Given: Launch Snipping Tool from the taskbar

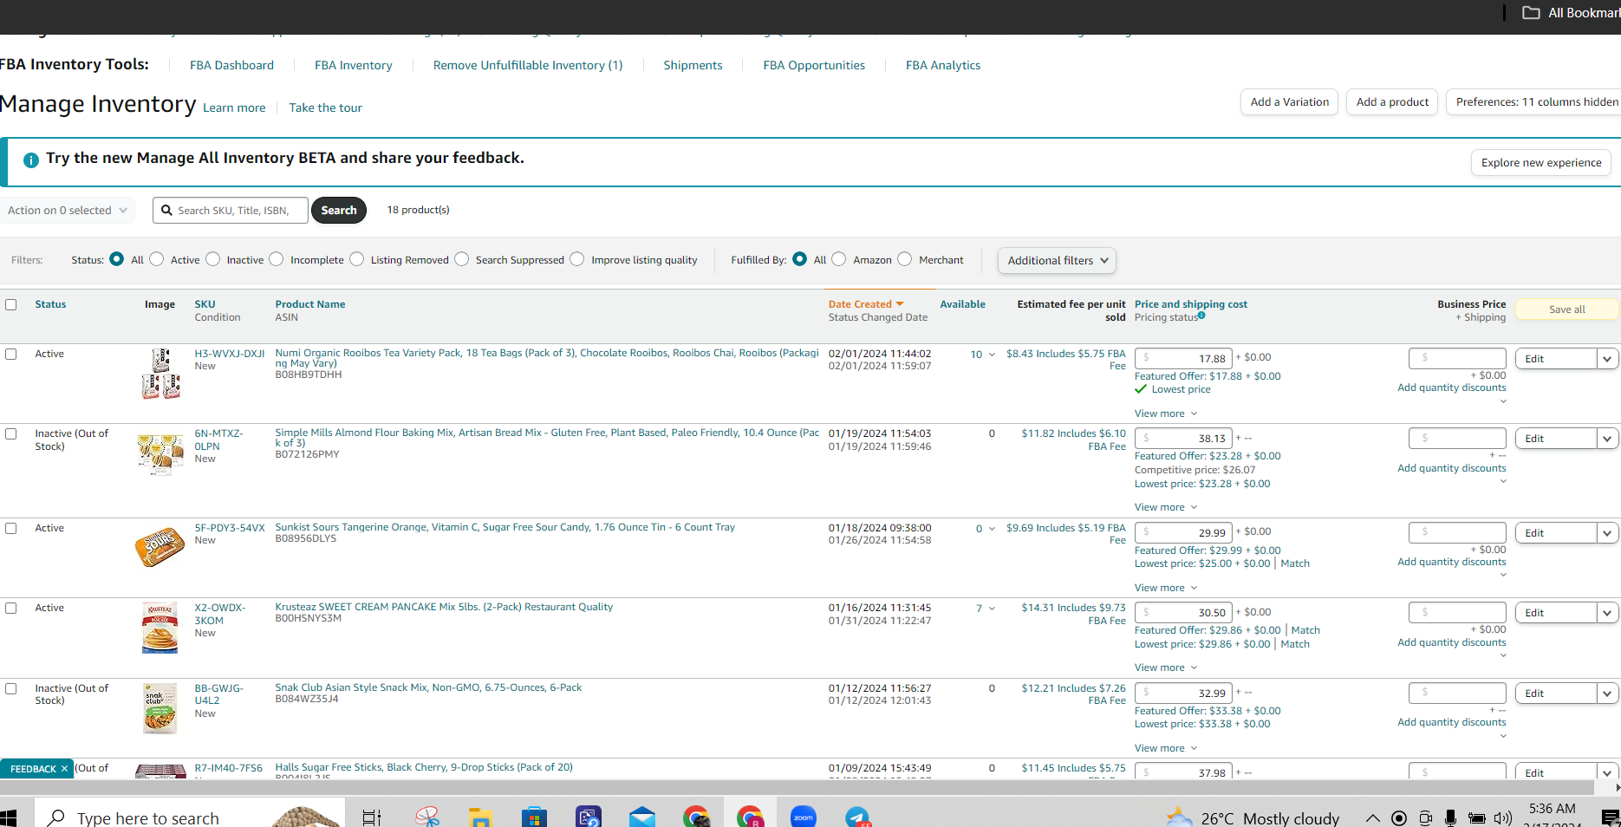Looking at the screenshot, I should tap(427, 817).
